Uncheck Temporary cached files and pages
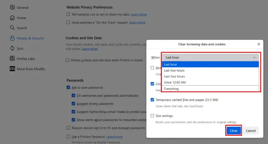 pos(152,100)
